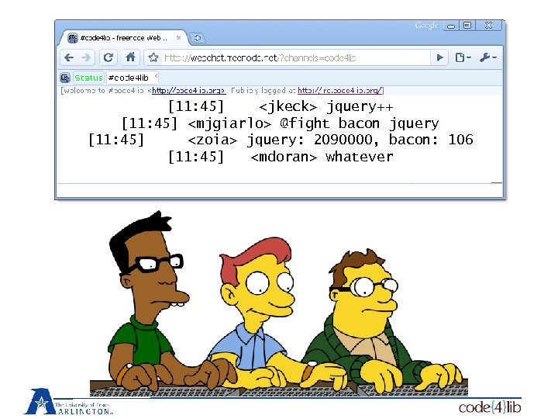558x419 pixels.
Task: Open the page menu document icon
Action: (463, 57)
